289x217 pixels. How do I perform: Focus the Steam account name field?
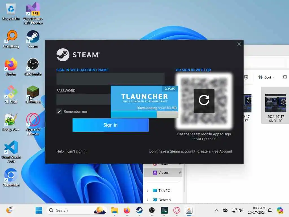click(x=110, y=79)
